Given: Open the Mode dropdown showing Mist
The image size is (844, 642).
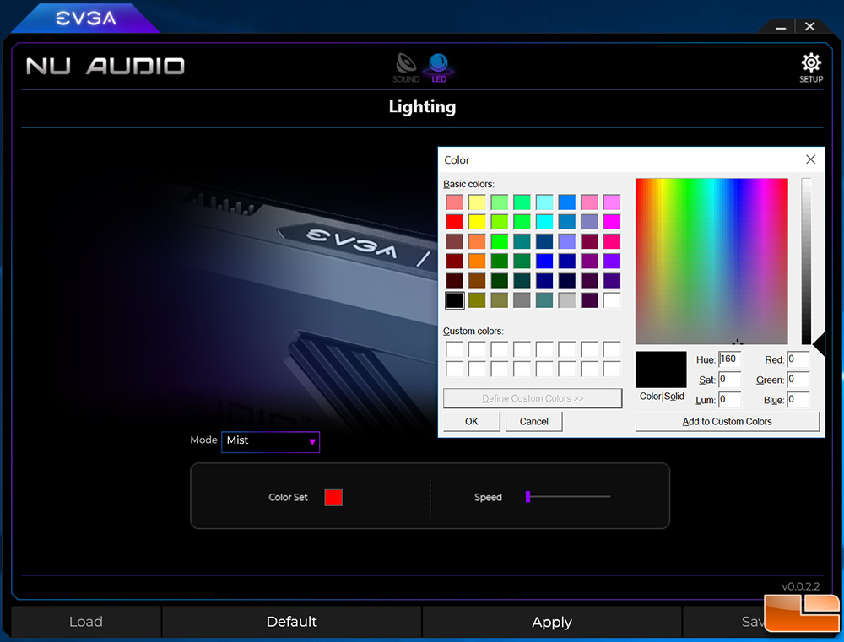Looking at the screenshot, I should coord(270,441).
